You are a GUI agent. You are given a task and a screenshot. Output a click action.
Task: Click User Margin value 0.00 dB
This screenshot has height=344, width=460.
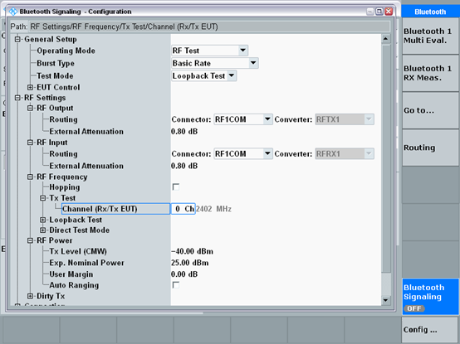coord(184,274)
